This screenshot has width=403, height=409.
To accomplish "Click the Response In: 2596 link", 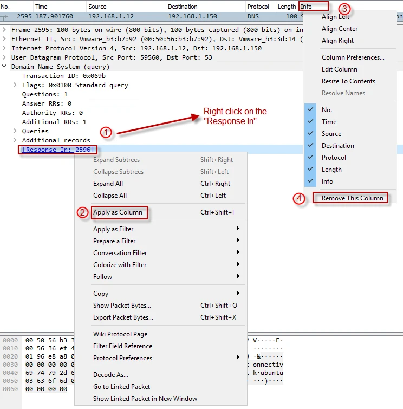I will pos(58,150).
